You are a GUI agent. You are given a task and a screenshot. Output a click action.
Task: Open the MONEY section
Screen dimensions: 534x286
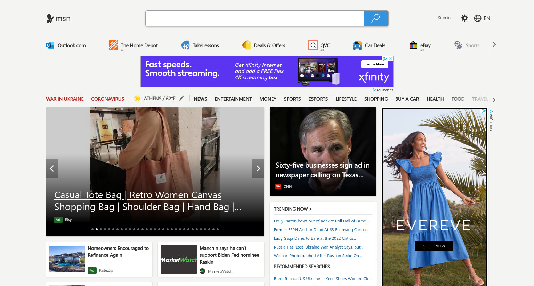268,99
